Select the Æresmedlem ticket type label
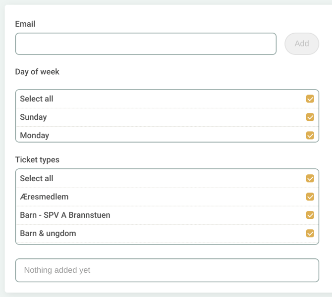 pos(44,197)
